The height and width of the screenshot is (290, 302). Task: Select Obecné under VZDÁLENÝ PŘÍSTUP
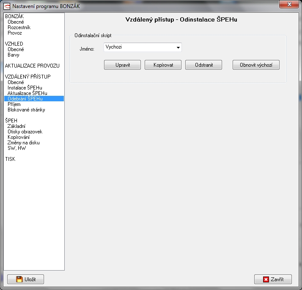click(16, 82)
